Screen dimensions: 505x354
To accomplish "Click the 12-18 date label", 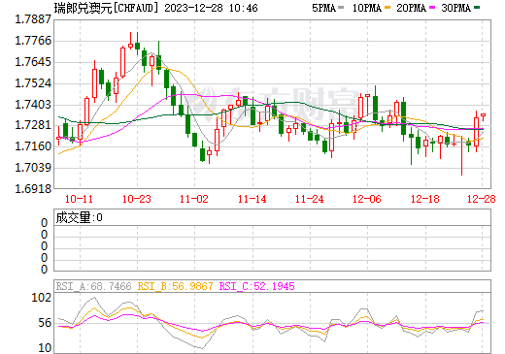I will (425, 199).
